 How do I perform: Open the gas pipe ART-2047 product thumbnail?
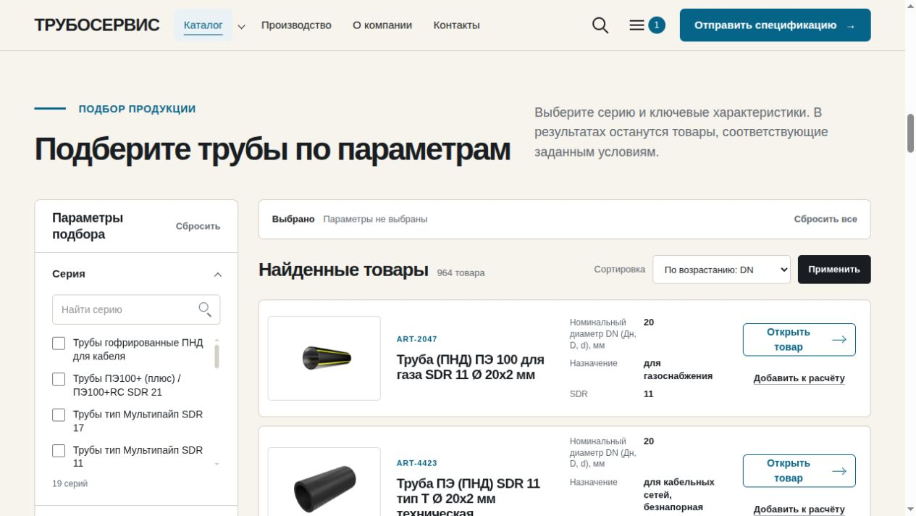tap(324, 358)
